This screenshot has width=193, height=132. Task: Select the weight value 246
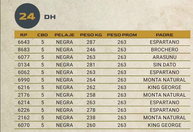(x=91, y=50)
